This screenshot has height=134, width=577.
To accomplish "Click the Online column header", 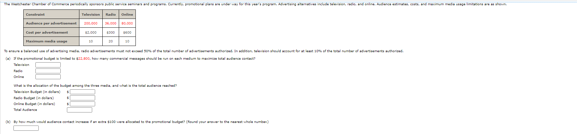I will (127, 14).
